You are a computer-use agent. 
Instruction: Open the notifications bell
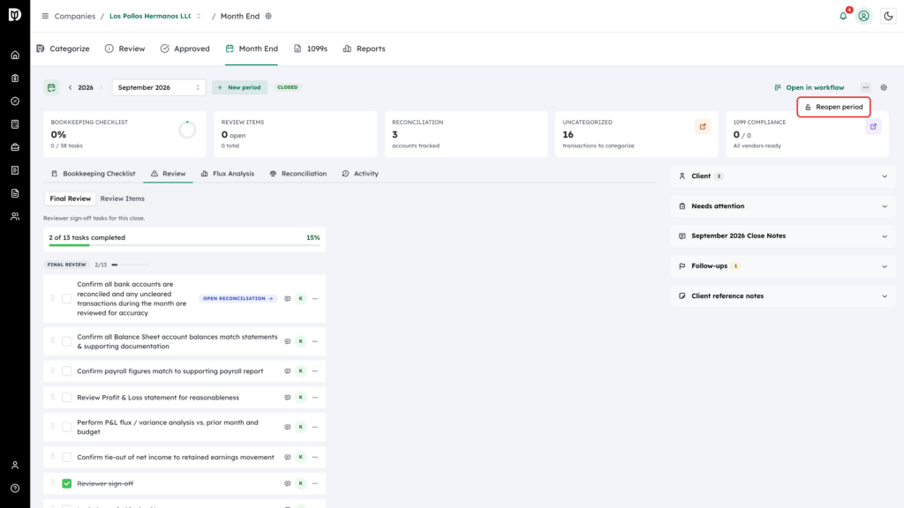(843, 16)
